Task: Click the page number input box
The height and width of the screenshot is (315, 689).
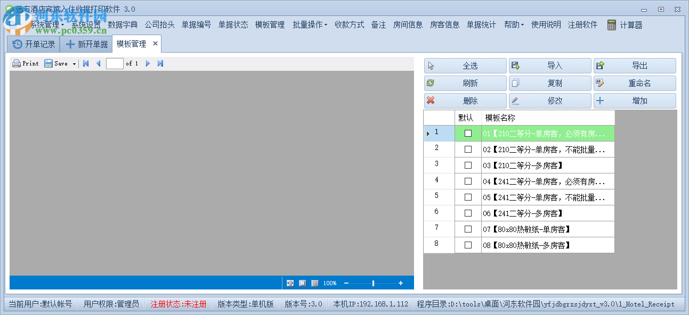Action: click(x=115, y=63)
